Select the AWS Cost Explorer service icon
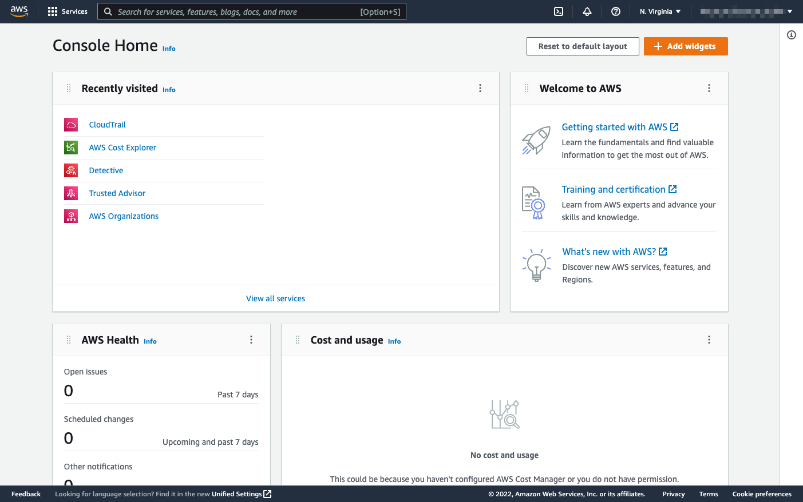The image size is (803, 502). click(70, 147)
